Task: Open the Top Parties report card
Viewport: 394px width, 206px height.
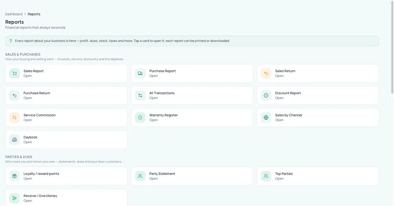Action: [318, 176]
